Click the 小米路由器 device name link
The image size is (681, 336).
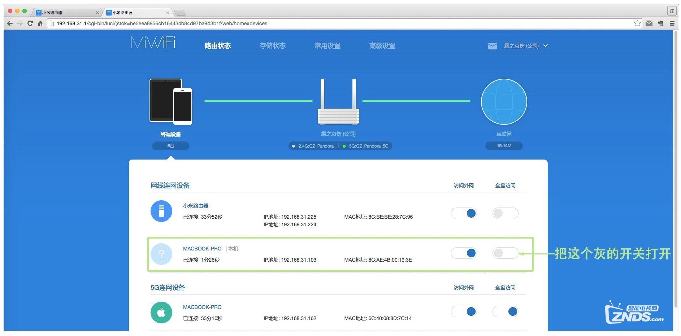pyautogui.click(x=195, y=206)
